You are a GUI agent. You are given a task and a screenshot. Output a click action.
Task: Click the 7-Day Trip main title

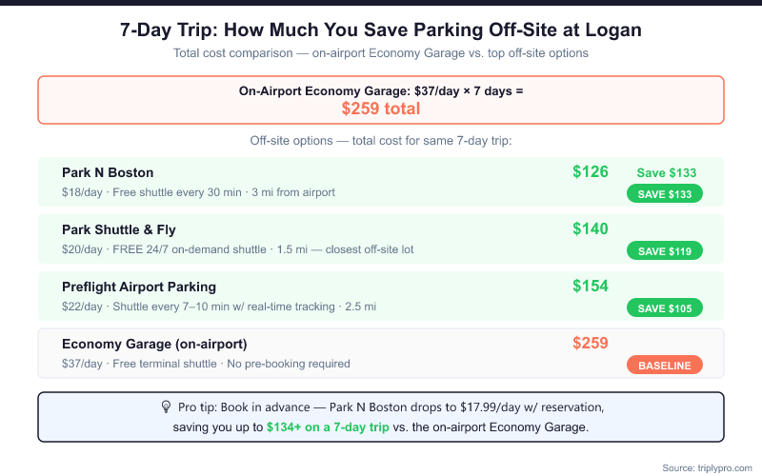tap(381, 30)
